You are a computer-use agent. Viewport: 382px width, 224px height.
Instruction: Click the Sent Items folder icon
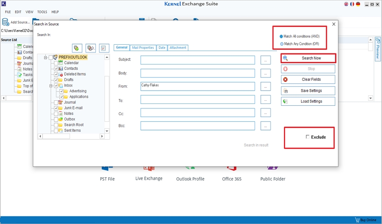tap(61, 130)
